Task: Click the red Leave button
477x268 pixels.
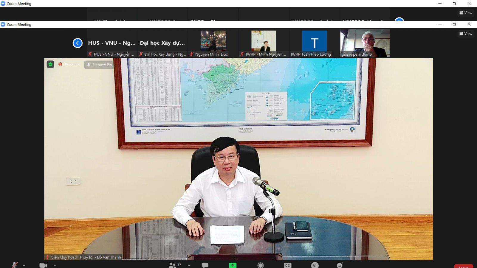Action: 463,266
